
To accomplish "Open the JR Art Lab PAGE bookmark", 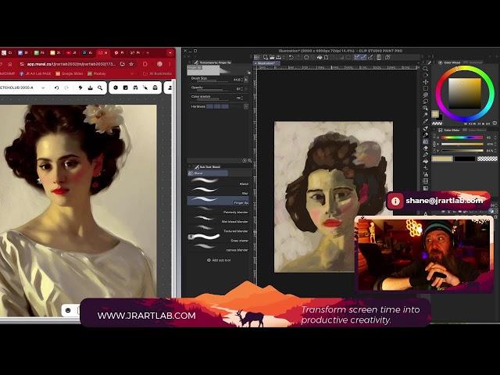I will click(35, 73).
